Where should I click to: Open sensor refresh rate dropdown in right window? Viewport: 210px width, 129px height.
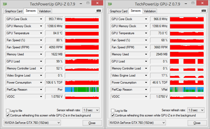click(196, 110)
